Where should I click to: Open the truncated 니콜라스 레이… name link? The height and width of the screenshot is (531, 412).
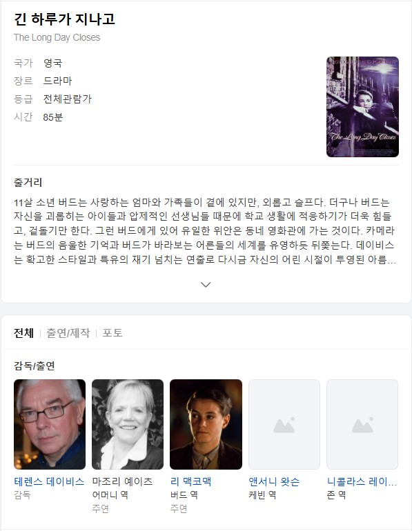(362, 481)
